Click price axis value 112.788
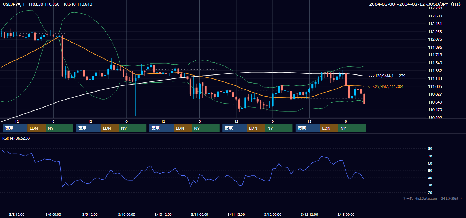 [435, 8]
